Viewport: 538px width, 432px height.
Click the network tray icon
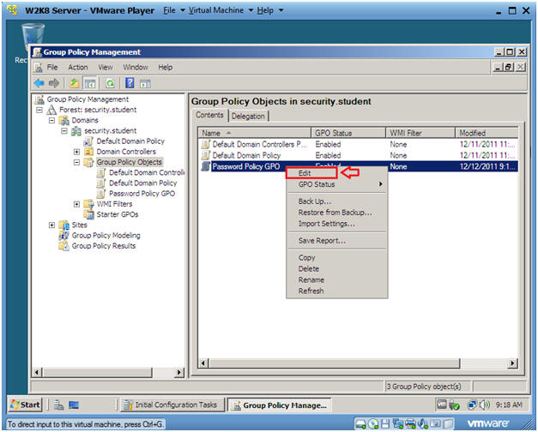pyautogui.click(x=472, y=405)
